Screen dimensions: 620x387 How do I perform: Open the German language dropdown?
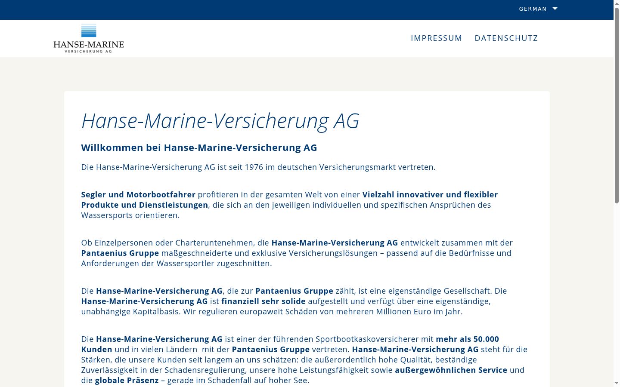pos(538,9)
